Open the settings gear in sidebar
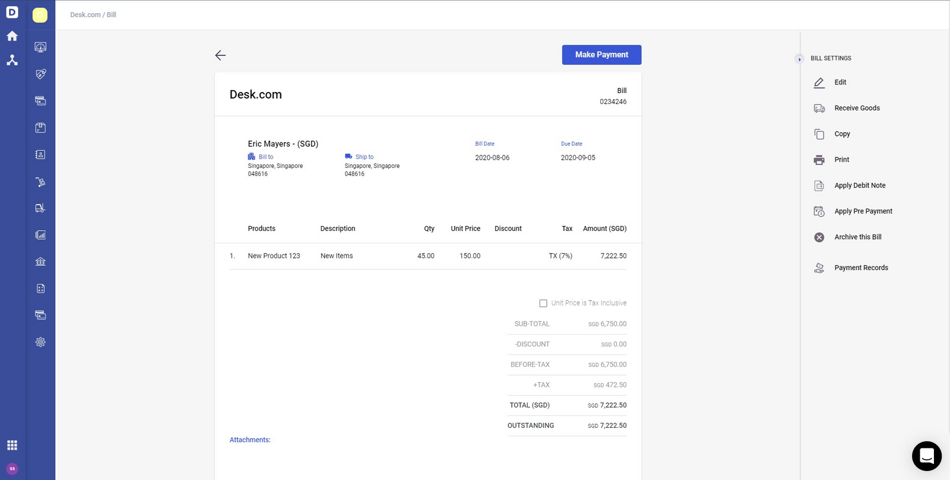The height and width of the screenshot is (480, 950). point(40,342)
